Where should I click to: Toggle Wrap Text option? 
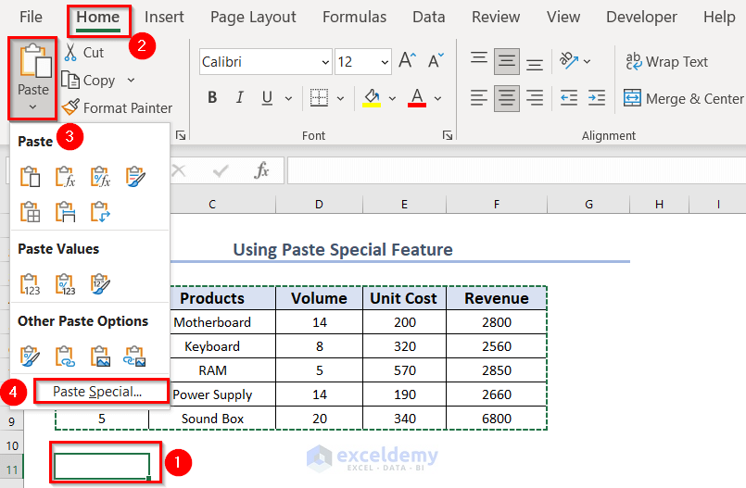pos(666,61)
